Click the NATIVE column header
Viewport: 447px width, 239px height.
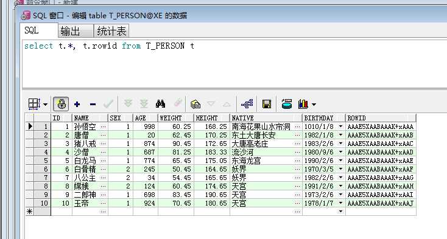pyautogui.click(x=266, y=118)
